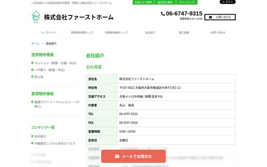Click コンテンツ一覧 sidebar heading
Screen dimensions: 267x167
[x=43, y=127]
